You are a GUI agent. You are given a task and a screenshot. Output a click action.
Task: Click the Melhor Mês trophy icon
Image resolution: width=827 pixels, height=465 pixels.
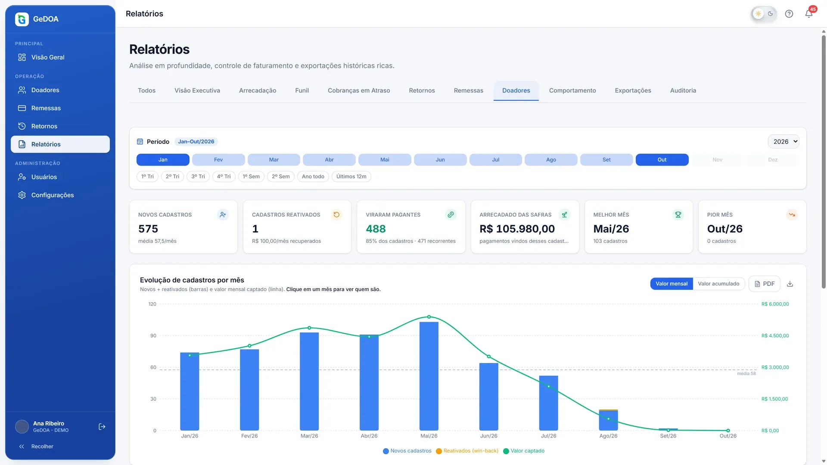[678, 214]
